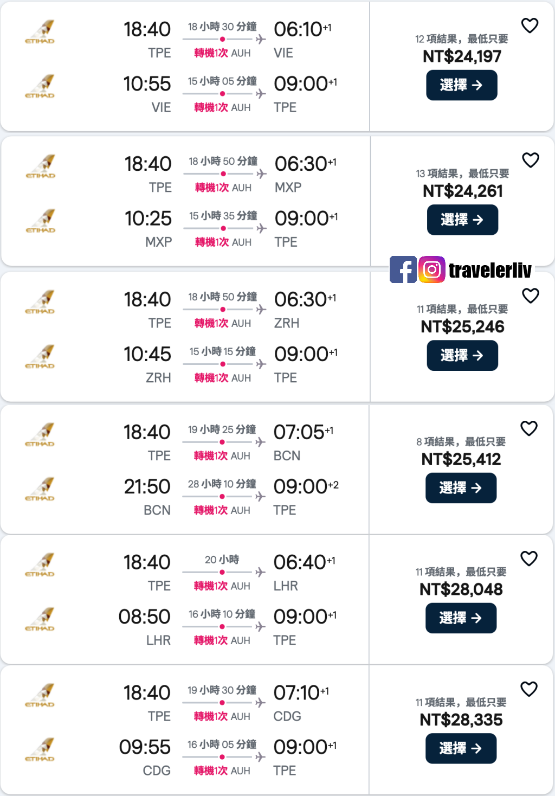The width and height of the screenshot is (555, 796).
Task: Click the travelerliv watermark text
Action: pos(489,270)
